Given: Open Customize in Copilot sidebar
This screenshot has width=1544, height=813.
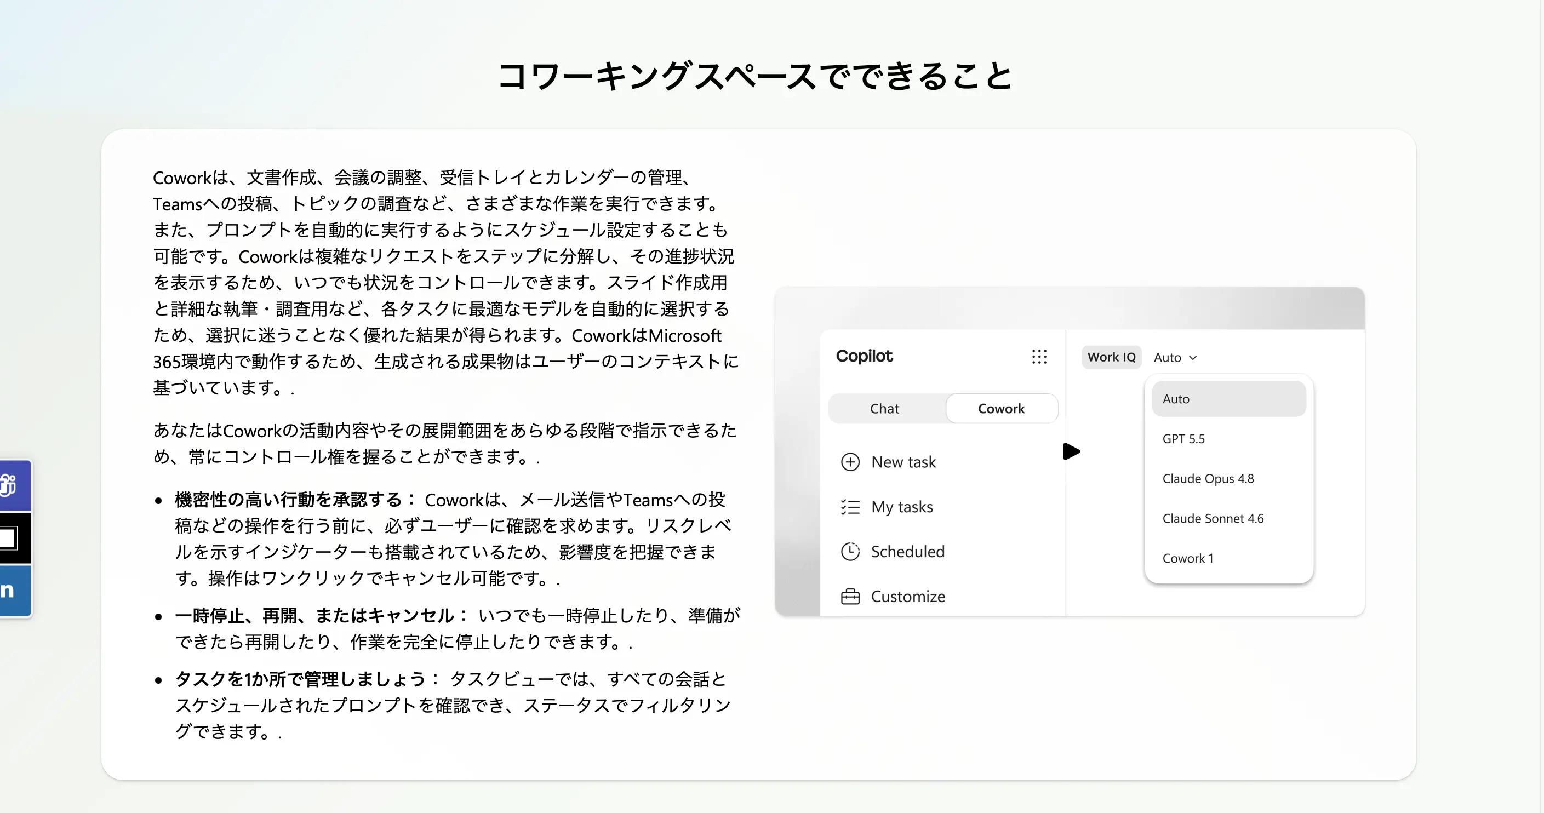Looking at the screenshot, I should click(893, 597).
